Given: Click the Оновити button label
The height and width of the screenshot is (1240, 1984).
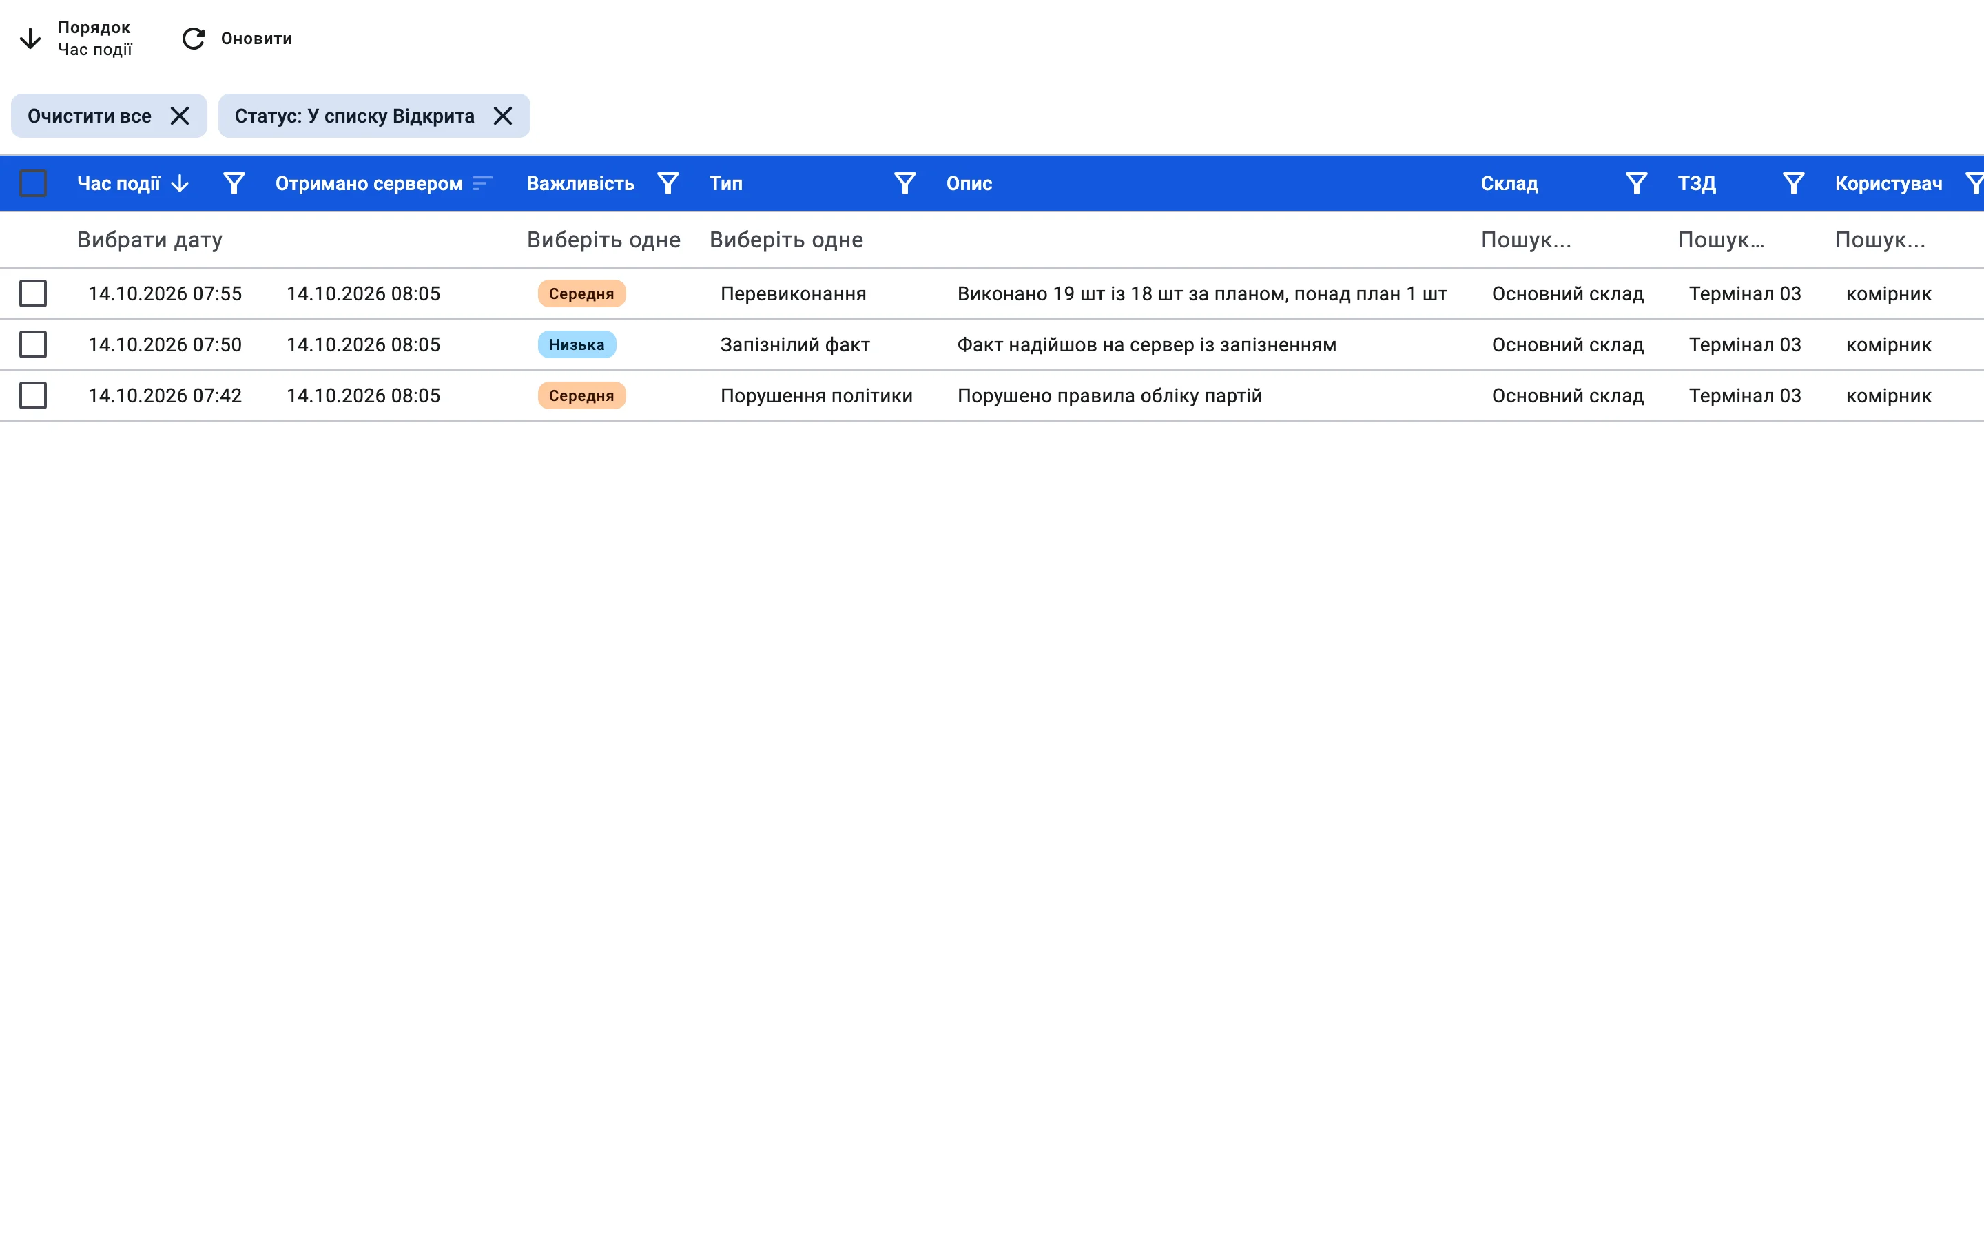Looking at the screenshot, I should coord(256,39).
